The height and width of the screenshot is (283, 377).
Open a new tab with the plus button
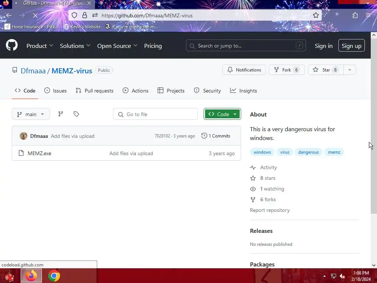point(101,3)
